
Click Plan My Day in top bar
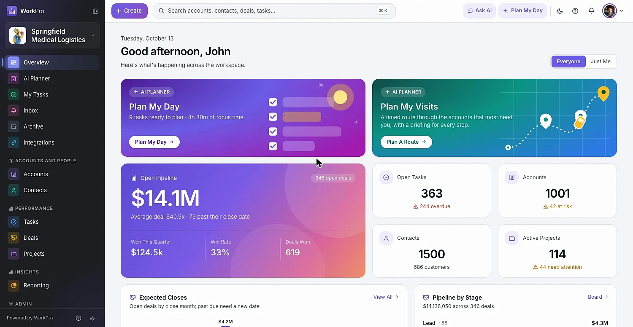(523, 11)
